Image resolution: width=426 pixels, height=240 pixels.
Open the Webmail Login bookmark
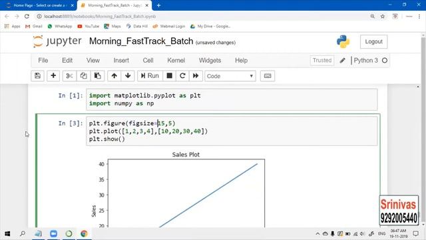(168, 26)
